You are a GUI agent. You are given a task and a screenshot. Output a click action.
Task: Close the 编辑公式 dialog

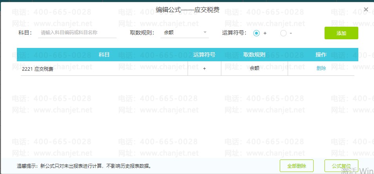tap(366, 9)
